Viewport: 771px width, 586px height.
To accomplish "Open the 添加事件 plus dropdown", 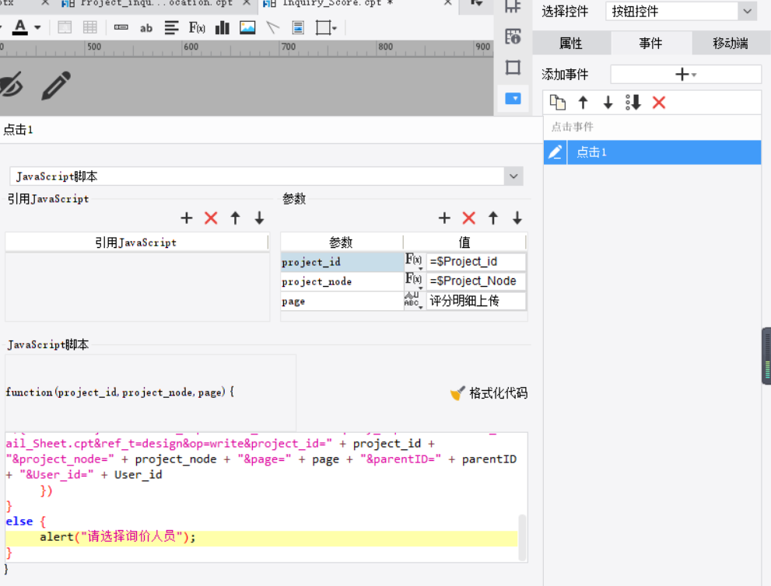I will tap(686, 75).
